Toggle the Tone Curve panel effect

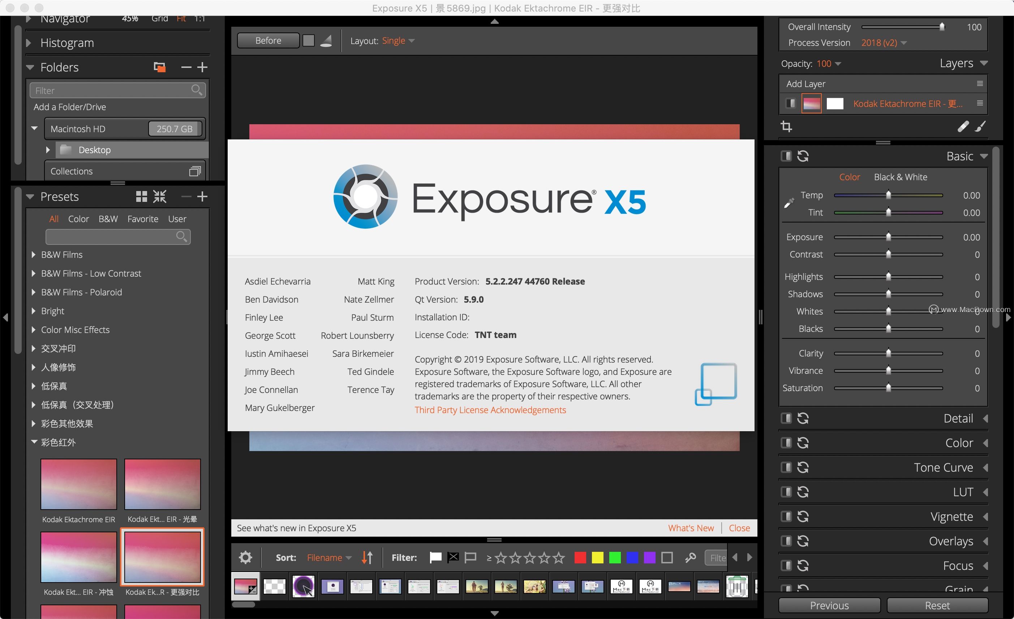pos(786,467)
